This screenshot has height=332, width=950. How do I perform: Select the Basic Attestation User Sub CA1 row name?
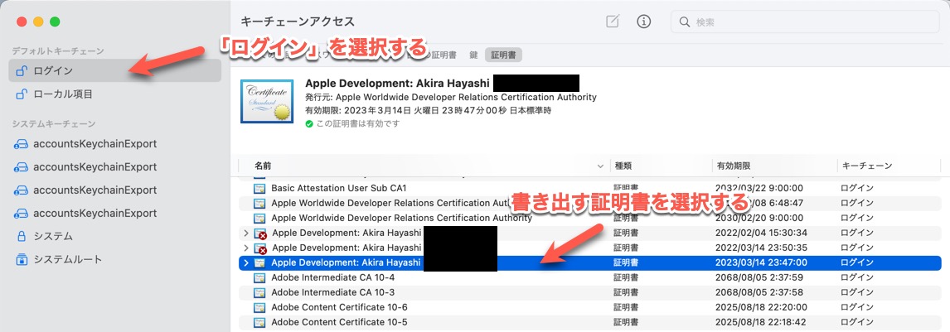click(339, 188)
